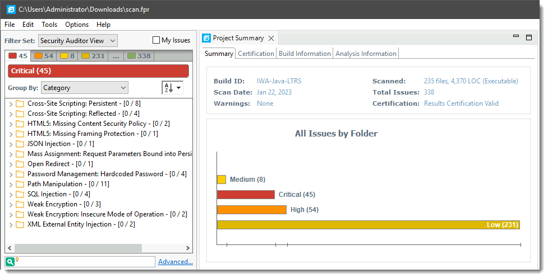Expand the Weak Encryption [0 / 3] category
548x278 pixels.
click(x=11, y=205)
